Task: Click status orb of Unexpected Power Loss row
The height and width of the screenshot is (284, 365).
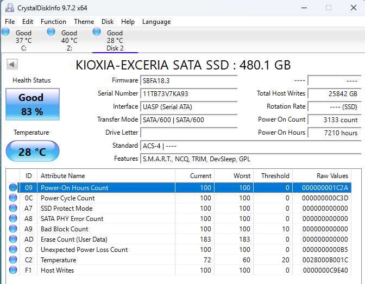Action: (13, 249)
